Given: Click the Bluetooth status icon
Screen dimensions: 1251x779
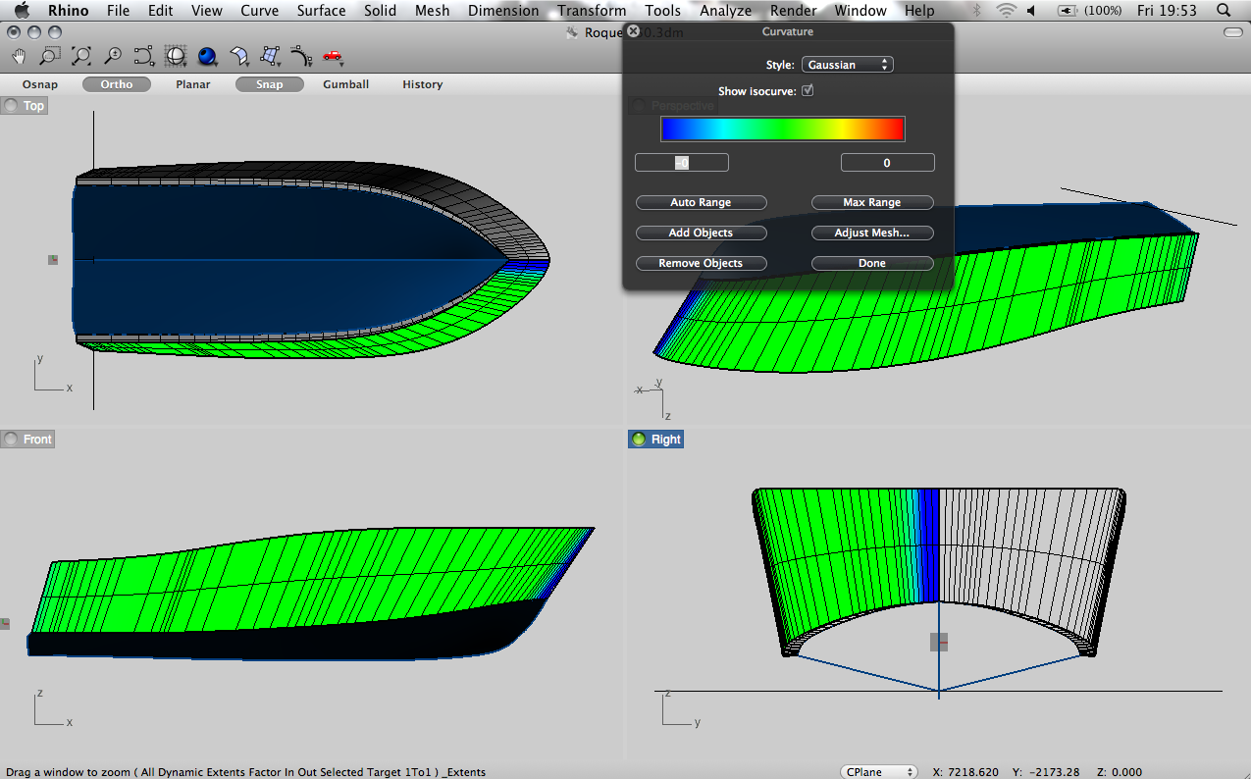Looking at the screenshot, I should click(x=976, y=11).
